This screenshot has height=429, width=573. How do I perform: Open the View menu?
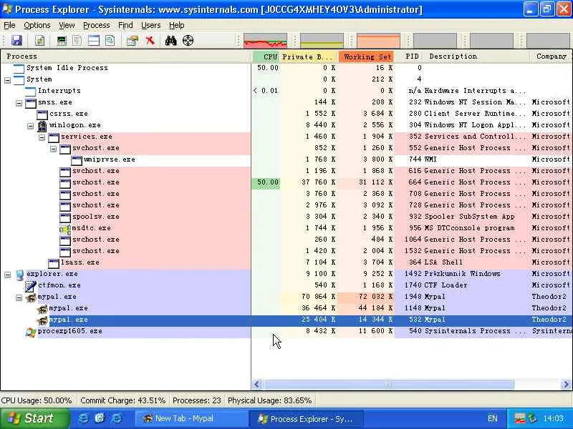click(67, 25)
